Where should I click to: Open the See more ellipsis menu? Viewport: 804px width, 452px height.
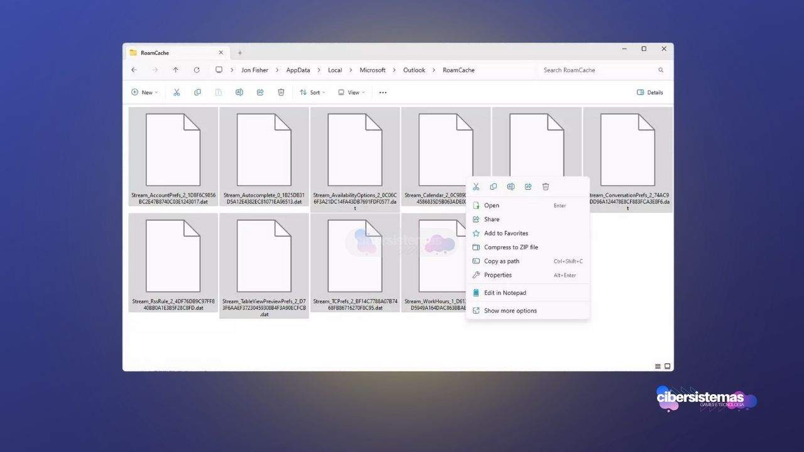click(x=383, y=92)
